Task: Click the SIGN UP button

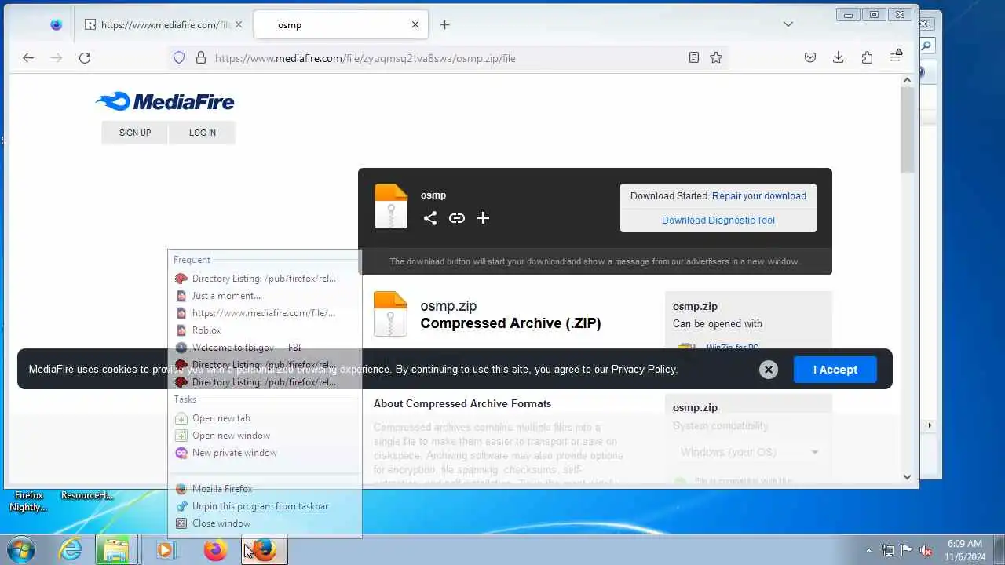Action: [135, 133]
